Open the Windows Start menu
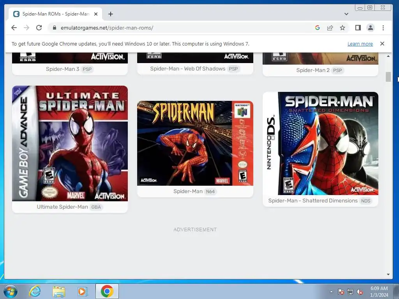The image size is (399, 299). pyautogui.click(x=11, y=291)
